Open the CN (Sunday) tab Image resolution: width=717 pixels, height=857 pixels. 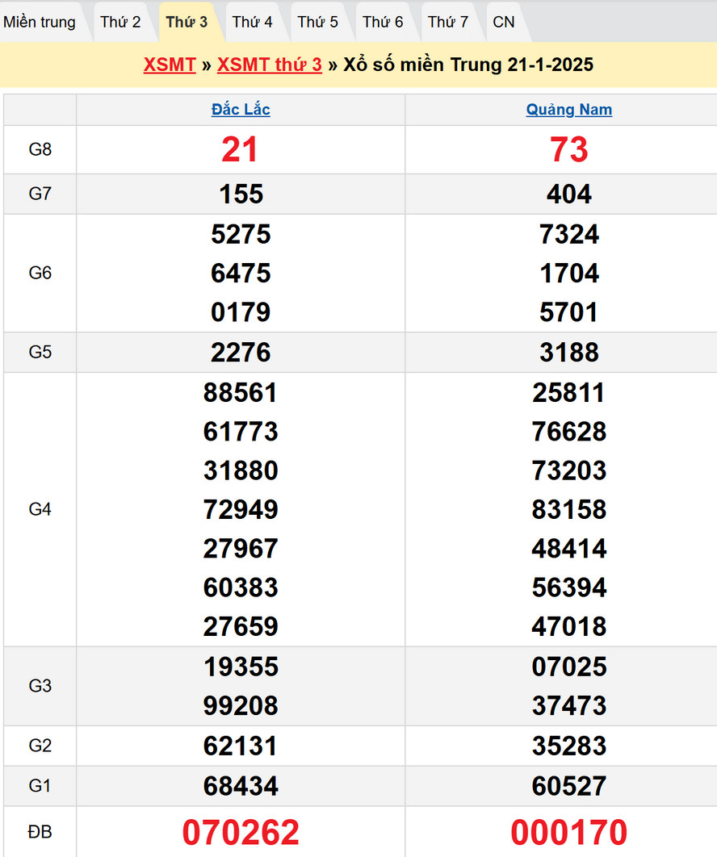[504, 22]
